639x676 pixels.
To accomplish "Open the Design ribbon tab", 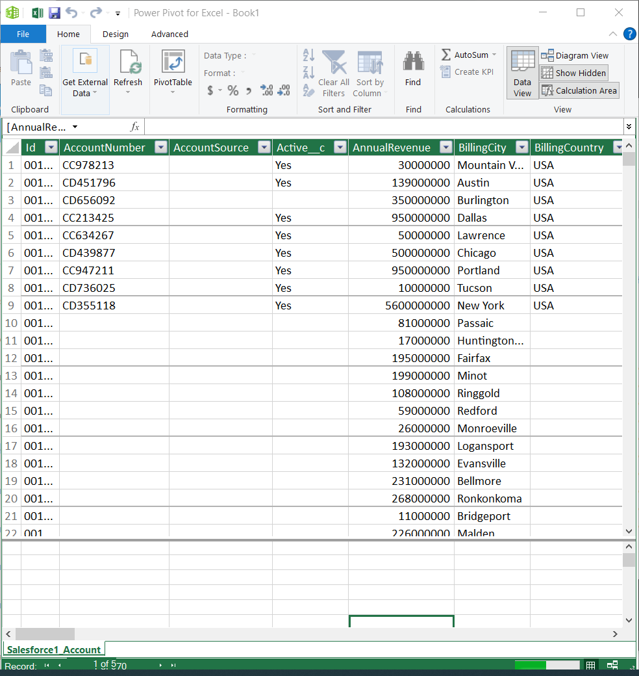I will coord(116,34).
